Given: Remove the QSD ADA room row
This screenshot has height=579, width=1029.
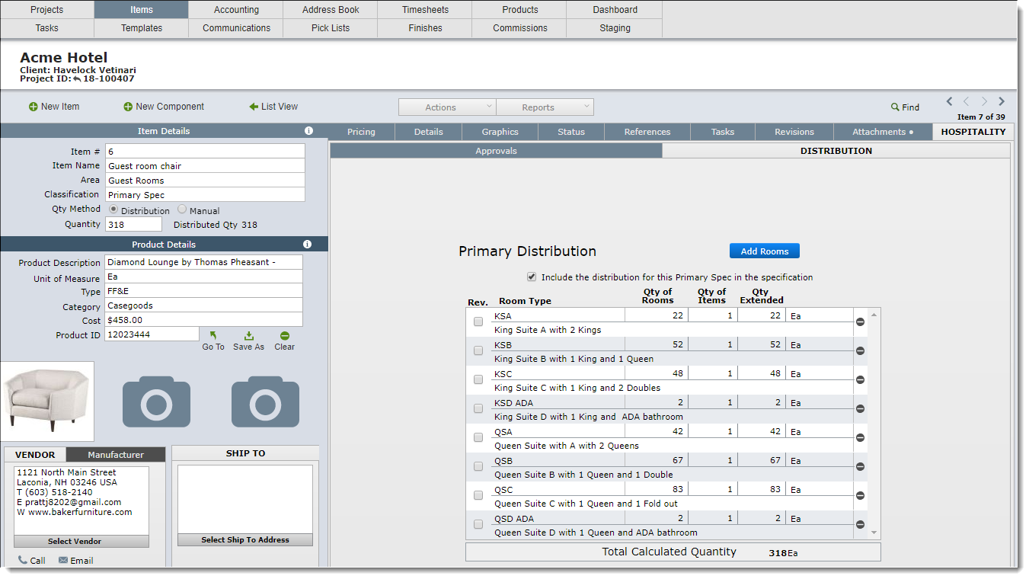Looking at the screenshot, I should pos(860,525).
